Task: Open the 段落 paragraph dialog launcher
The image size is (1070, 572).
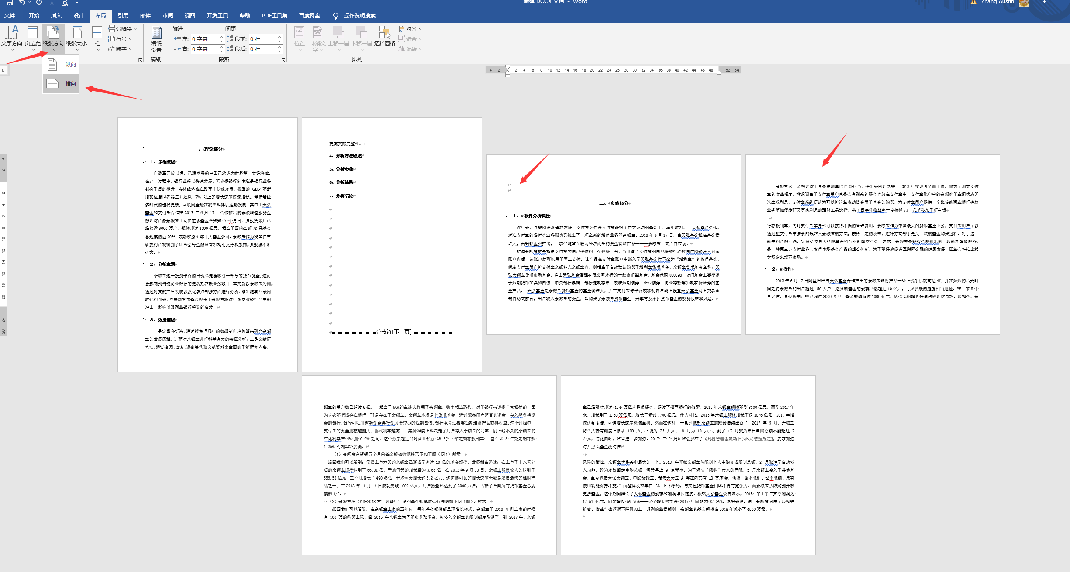Action: [283, 60]
